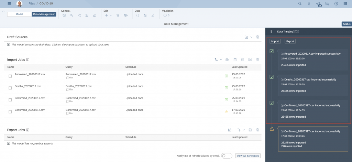The width and height of the screenshot is (352, 162).
Task: Click the database icon in Import Jobs
Action: (x=243, y=60)
